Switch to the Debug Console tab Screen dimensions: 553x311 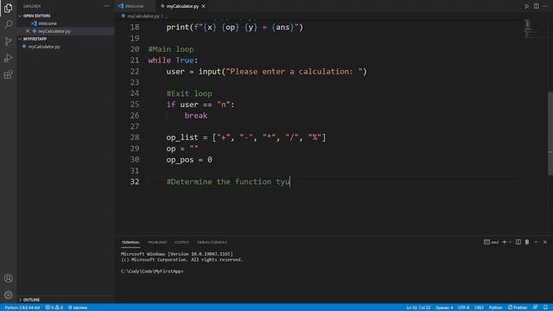click(x=212, y=242)
